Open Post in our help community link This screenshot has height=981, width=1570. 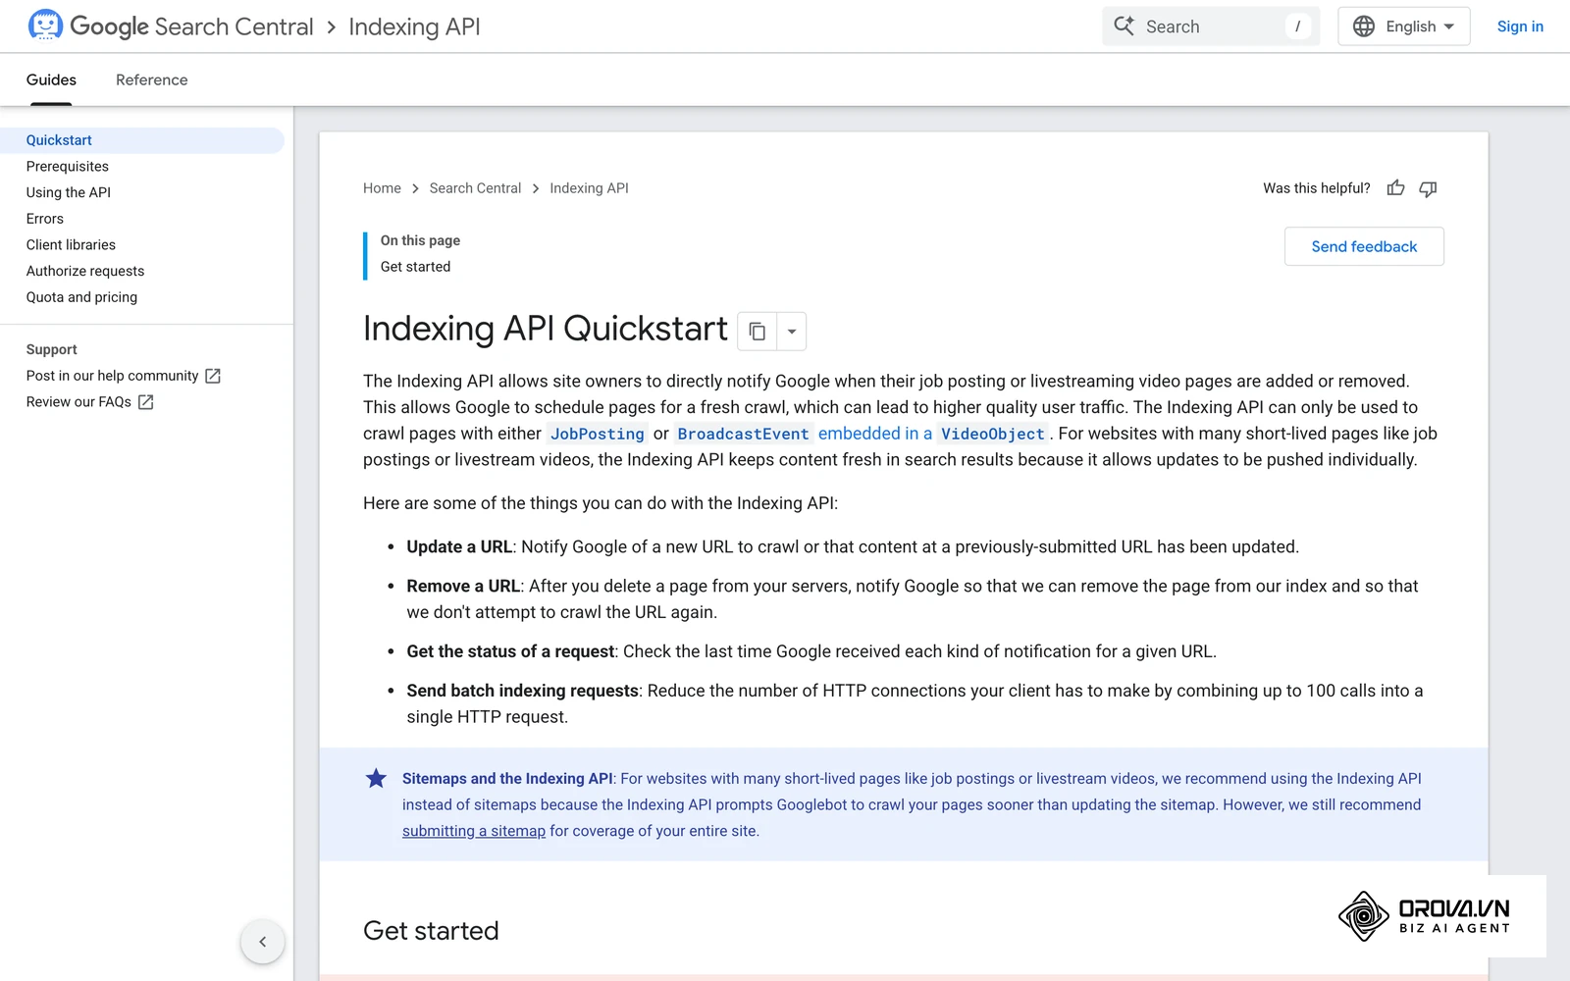112,376
